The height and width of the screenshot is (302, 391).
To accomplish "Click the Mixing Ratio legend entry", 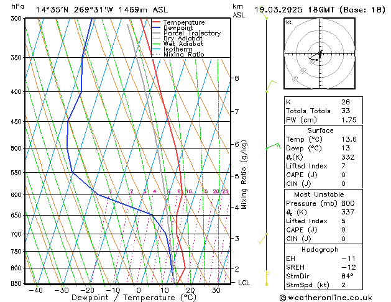I will tap(178, 54).
